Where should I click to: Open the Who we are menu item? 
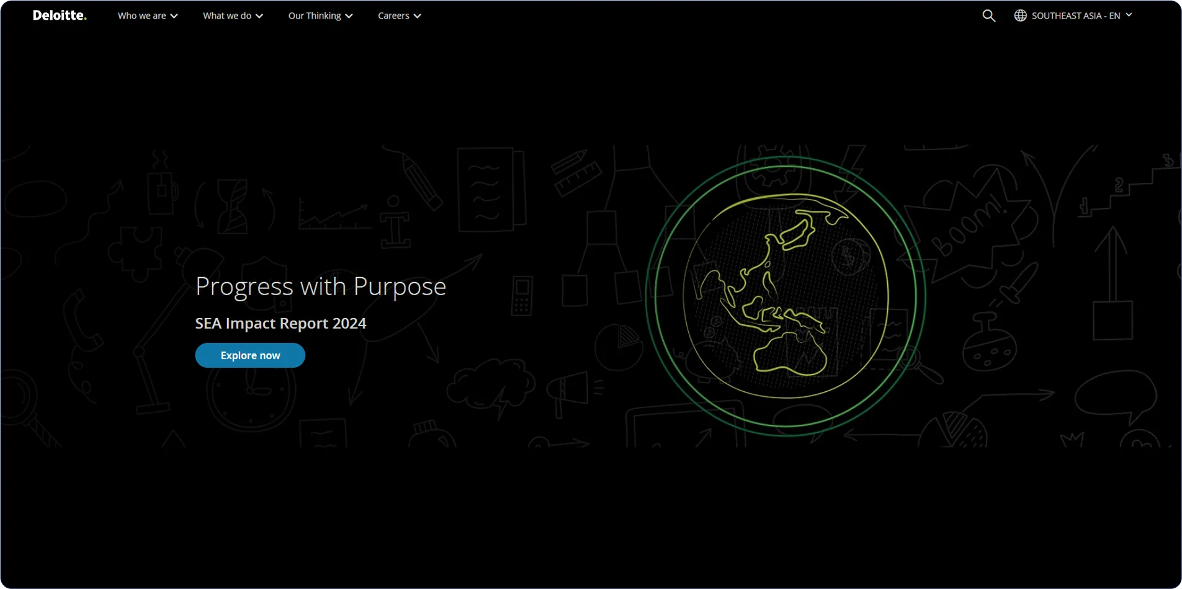tap(142, 15)
